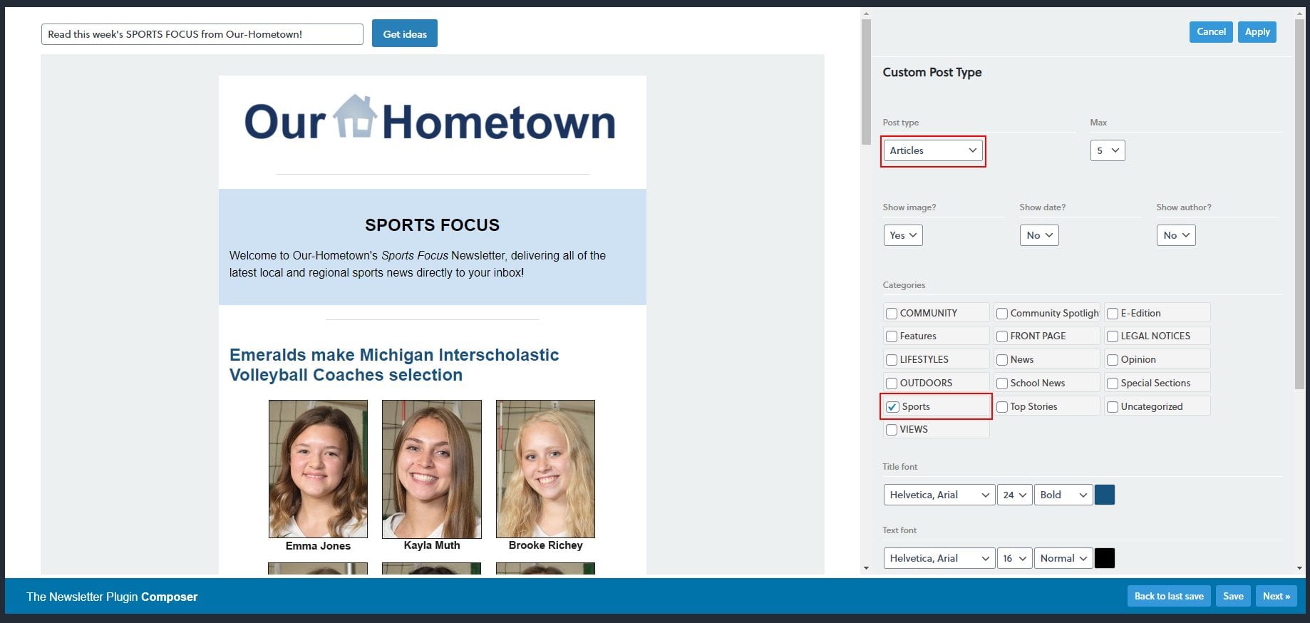
Task: Check the Community Spotlight category
Action: coord(1001,313)
